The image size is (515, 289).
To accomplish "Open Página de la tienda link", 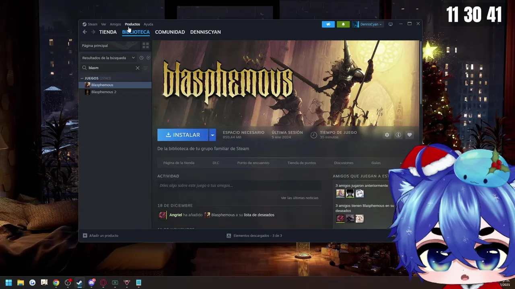I will tap(179, 163).
